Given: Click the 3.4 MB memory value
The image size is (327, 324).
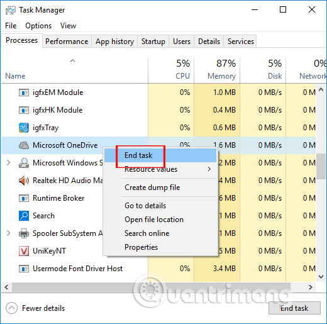Looking at the screenshot, I should tap(224, 269).
